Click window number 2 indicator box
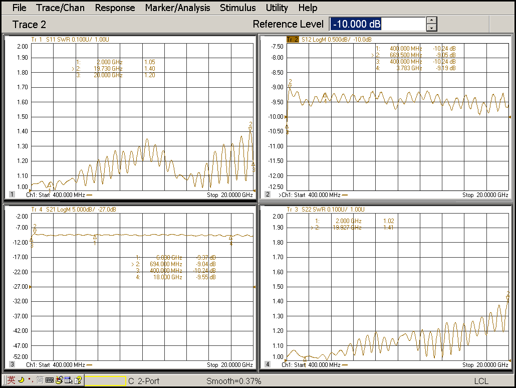Viewport: 516px width, 388px height. pos(268,195)
